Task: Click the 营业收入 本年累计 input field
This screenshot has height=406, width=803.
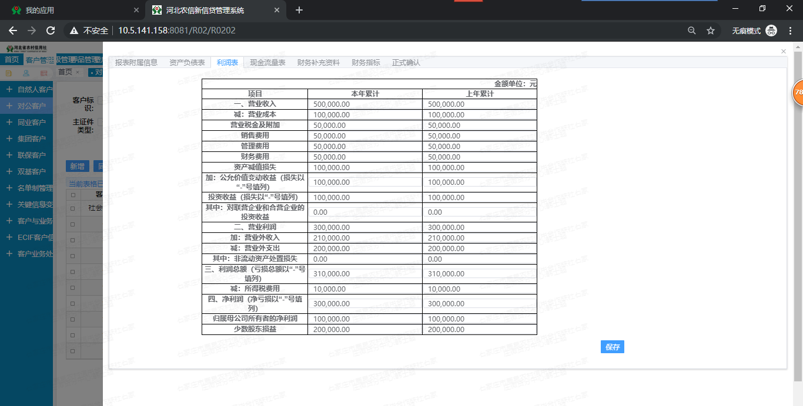Action: (364, 104)
